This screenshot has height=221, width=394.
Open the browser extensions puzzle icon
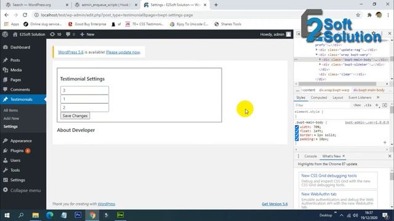point(369,15)
